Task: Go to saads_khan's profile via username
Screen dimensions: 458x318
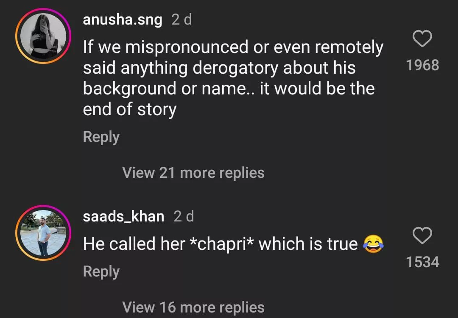Action: (123, 216)
